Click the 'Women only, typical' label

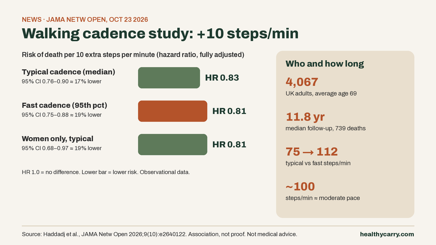point(58,139)
